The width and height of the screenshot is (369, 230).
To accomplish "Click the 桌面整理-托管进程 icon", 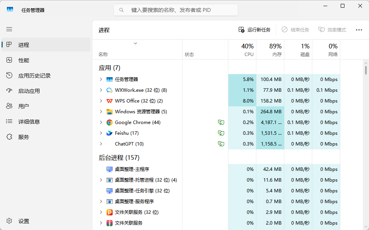I will (x=110, y=180).
